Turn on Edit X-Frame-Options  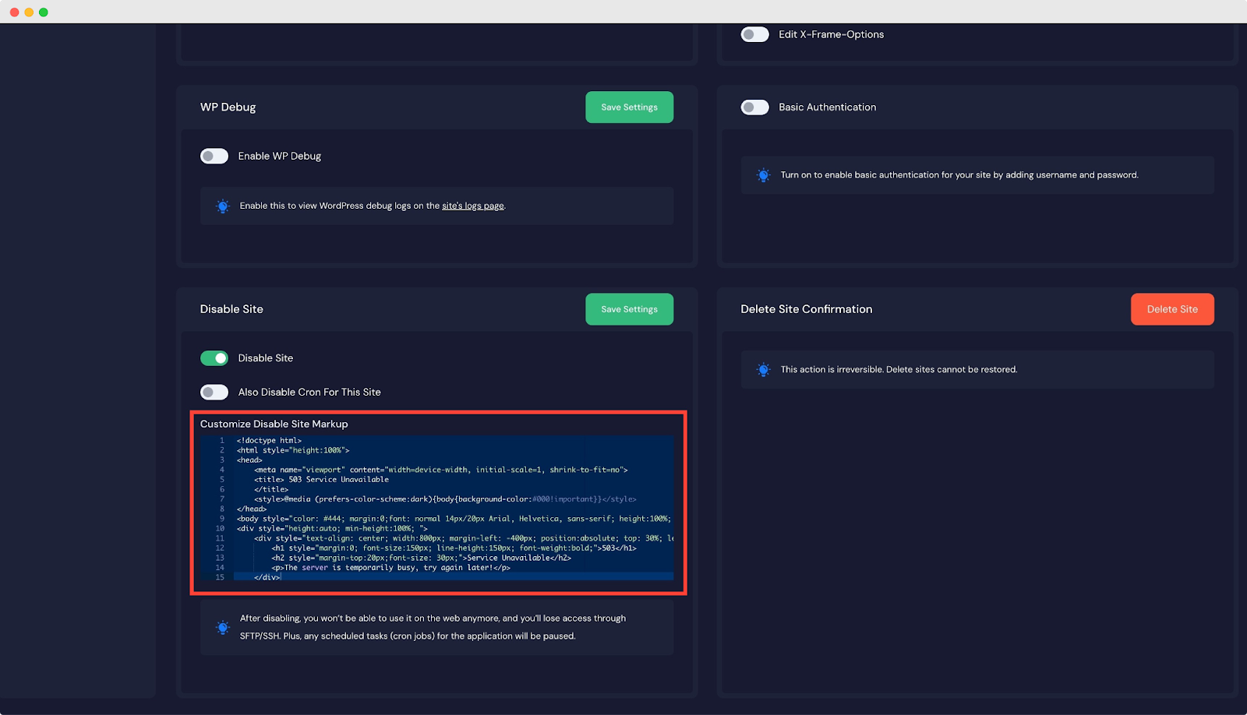coord(754,33)
